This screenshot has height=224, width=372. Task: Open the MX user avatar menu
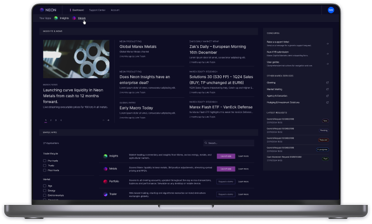click(x=331, y=10)
